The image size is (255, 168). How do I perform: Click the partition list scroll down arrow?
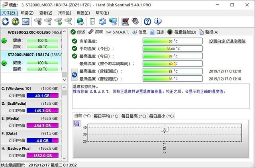pyautogui.click(x=65, y=158)
